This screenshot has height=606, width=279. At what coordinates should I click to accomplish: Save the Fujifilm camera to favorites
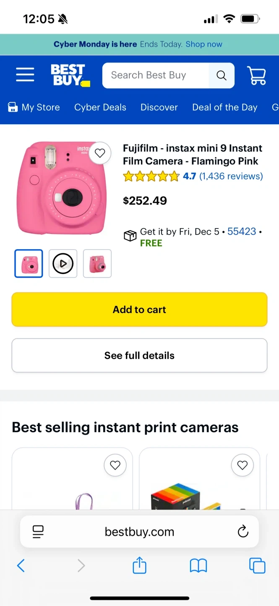pos(100,153)
